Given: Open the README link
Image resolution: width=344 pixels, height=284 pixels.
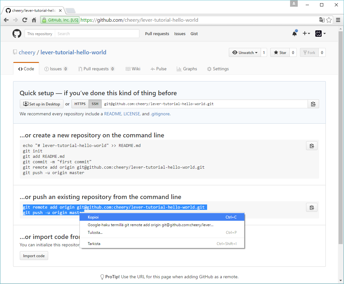Looking at the screenshot, I should point(113,114).
